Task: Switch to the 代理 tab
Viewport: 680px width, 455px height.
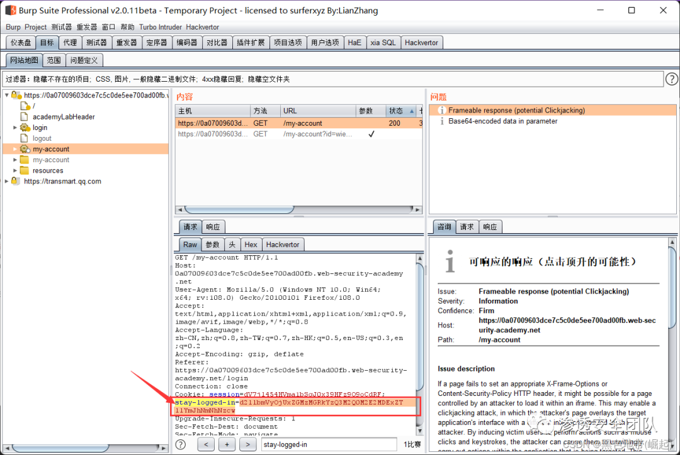Action: [70, 43]
